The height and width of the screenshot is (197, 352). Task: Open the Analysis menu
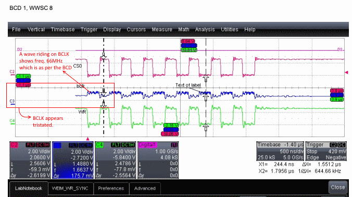205,29
